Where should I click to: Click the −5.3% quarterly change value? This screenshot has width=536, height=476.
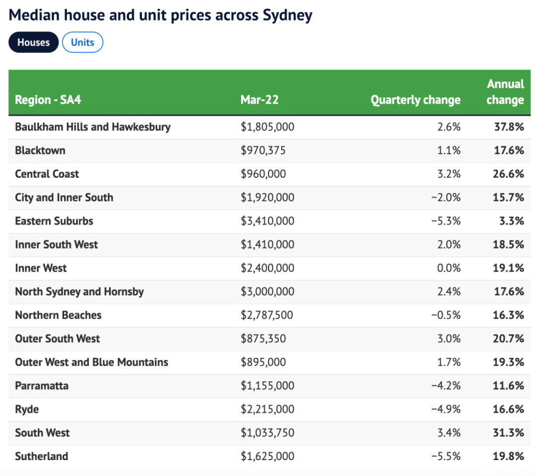(446, 221)
